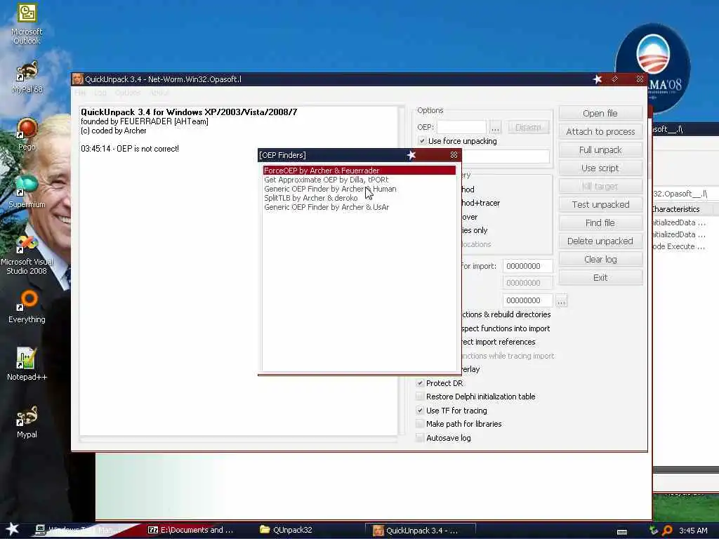Open the Notepad++ desktop shortcut
The width and height of the screenshot is (719, 539).
tap(27, 364)
